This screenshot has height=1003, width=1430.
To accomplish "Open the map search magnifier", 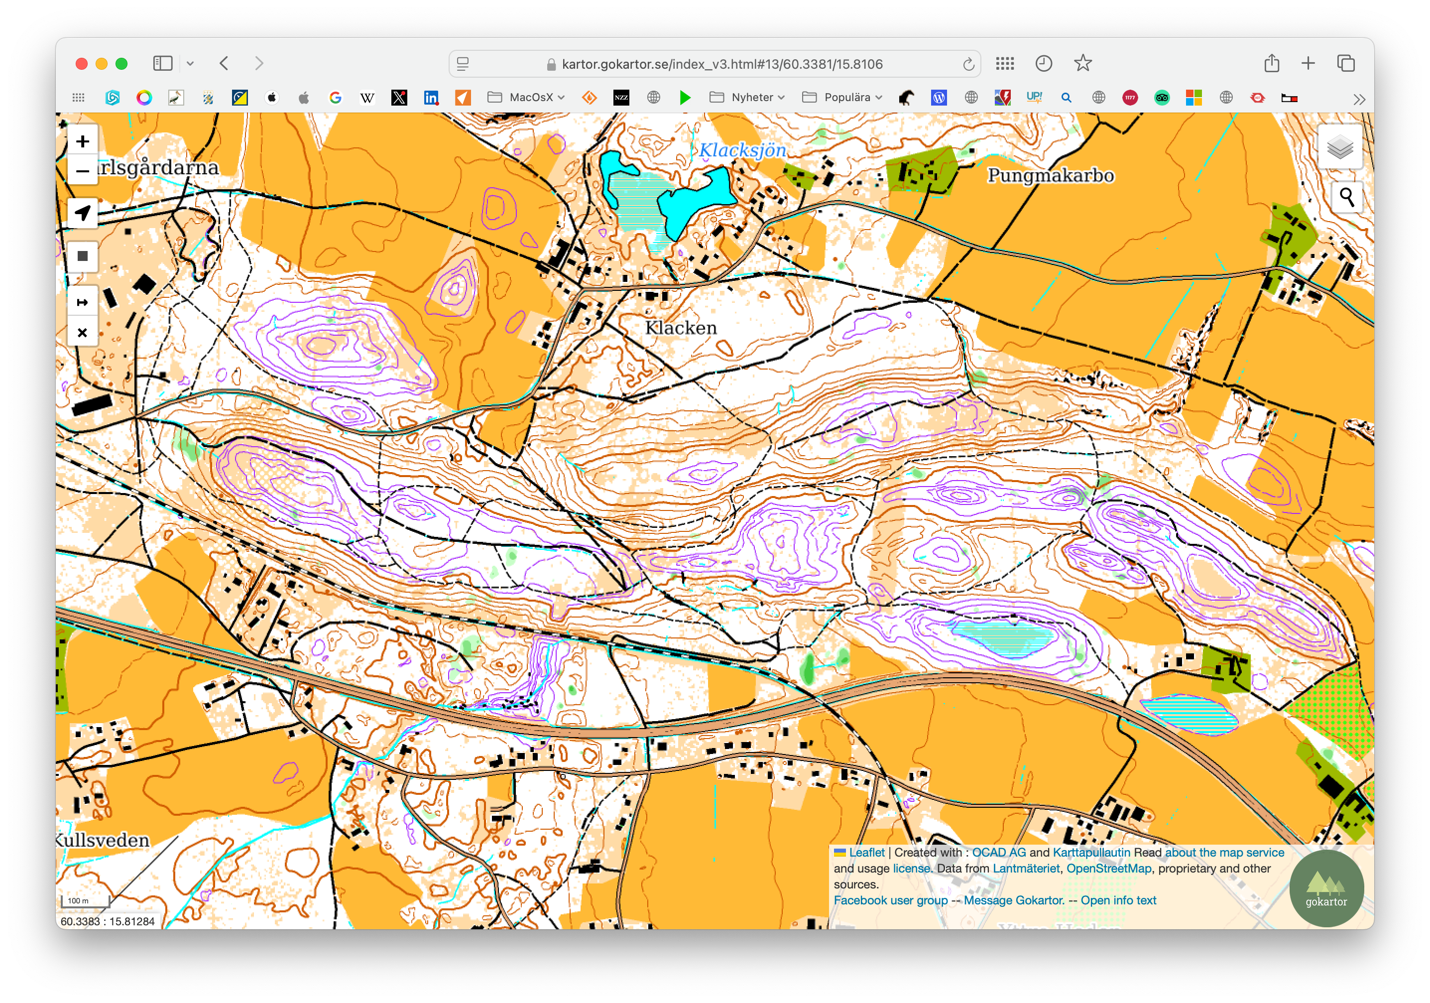I will 1346,198.
